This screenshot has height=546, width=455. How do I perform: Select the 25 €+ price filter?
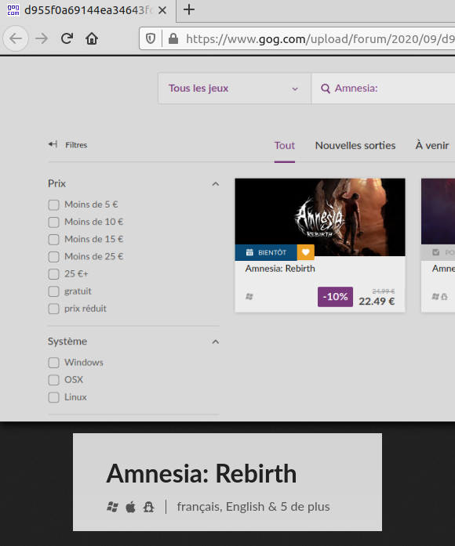click(53, 274)
